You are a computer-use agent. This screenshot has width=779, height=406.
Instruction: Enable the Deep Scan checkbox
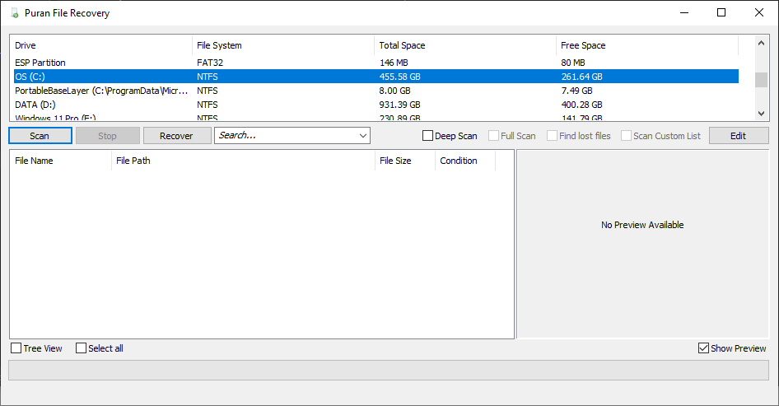tap(427, 136)
